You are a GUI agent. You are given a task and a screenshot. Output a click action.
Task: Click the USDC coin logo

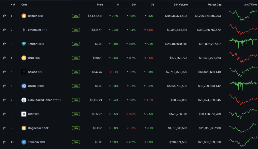24,86
